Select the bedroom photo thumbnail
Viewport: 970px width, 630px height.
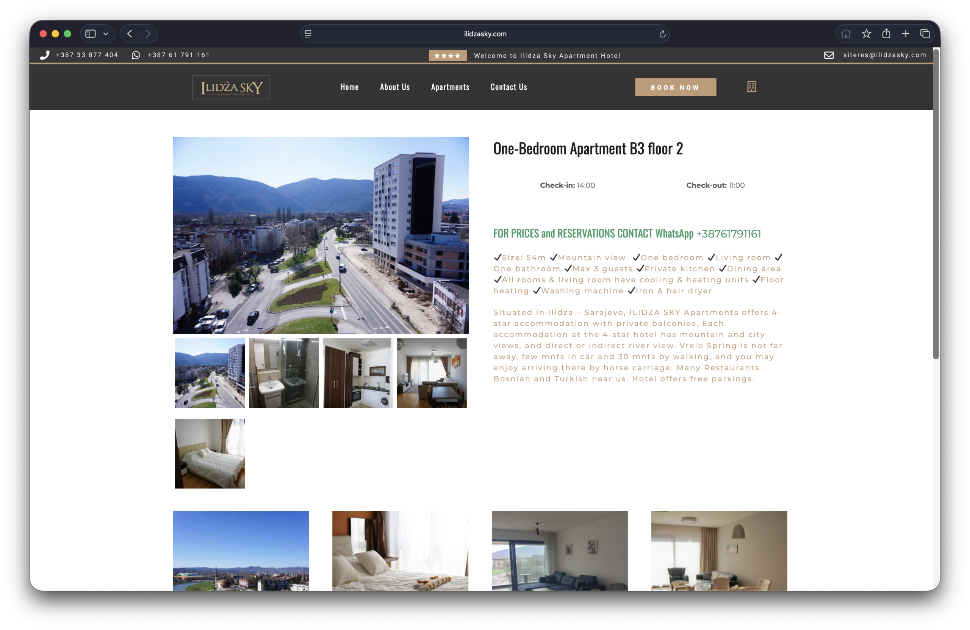(x=210, y=453)
